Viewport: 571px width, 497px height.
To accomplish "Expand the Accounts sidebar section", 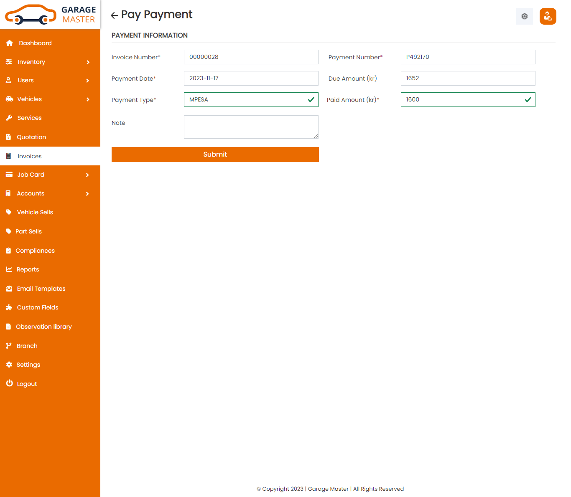I will coord(50,193).
